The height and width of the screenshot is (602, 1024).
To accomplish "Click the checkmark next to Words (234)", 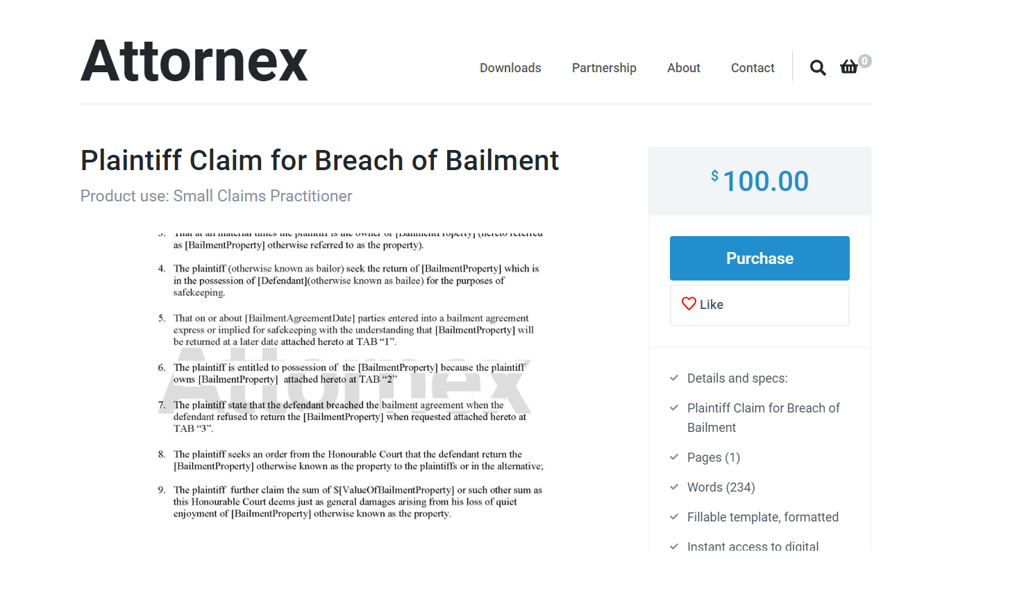I will pyautogui.click(x=674, y=487).
